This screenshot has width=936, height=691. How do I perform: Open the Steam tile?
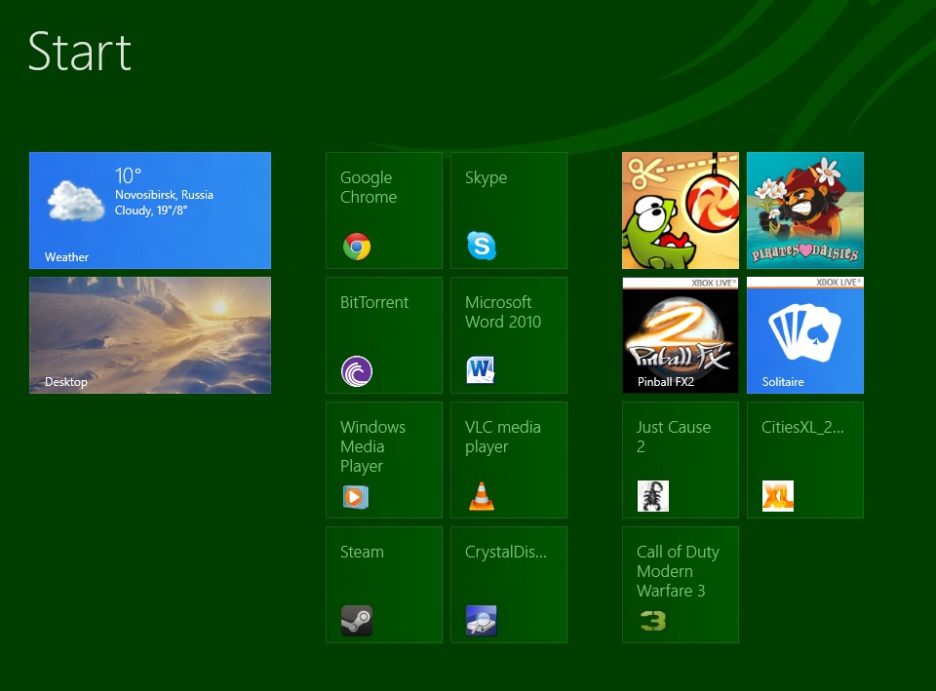click(x=383, y=585)
